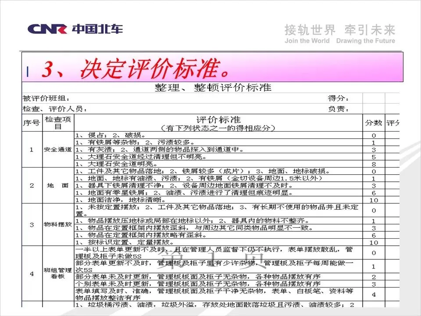Click the column header 分数

(x=374, y=123)
